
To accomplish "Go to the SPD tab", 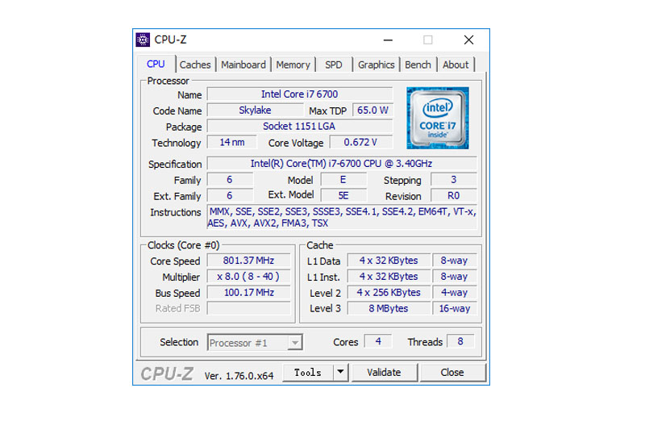I will [334, 65].
